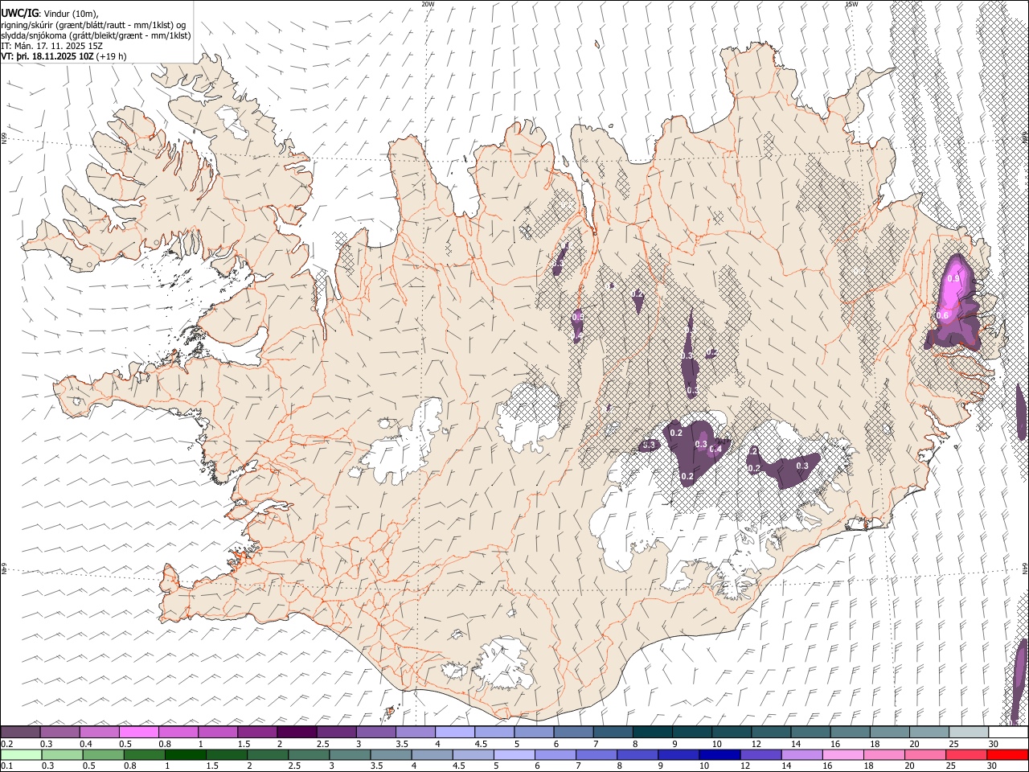Select the blue 7 swatch in rain legend
This screenshot has width=1029, height=772.
tap(597, 754)
